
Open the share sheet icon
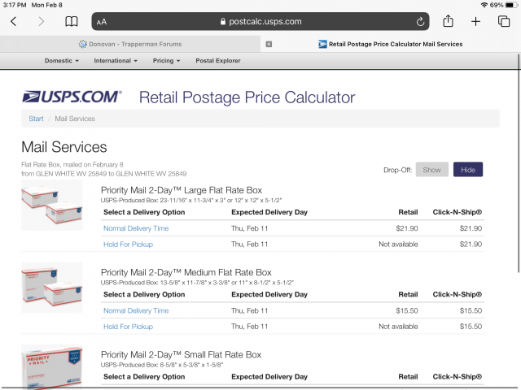(x=448, y=22)
